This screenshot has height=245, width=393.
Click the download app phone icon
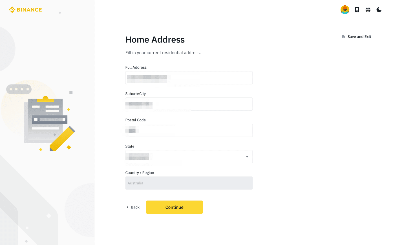point(357,10)
